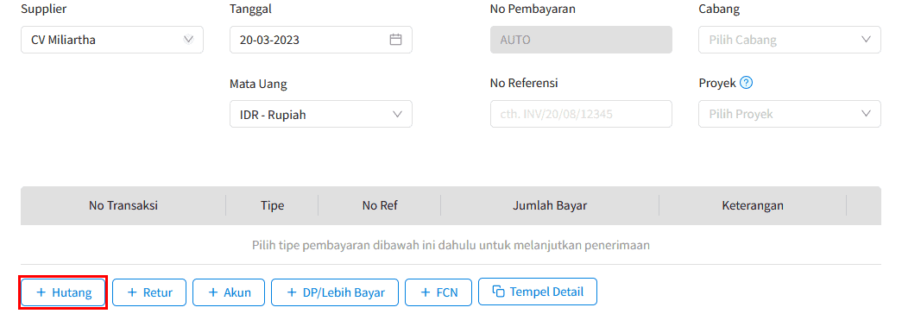Click the No Transaksi column header

tap(123, 205)
